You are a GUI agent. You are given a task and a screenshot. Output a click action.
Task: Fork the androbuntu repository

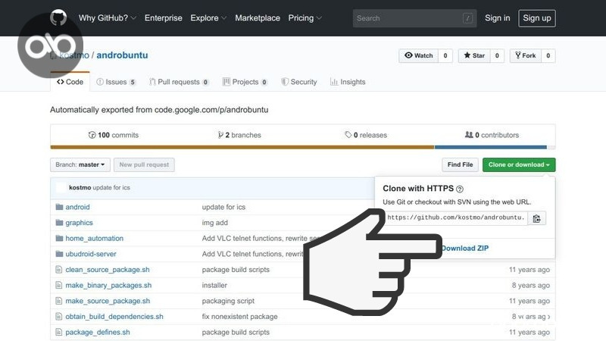pos(526,55)
